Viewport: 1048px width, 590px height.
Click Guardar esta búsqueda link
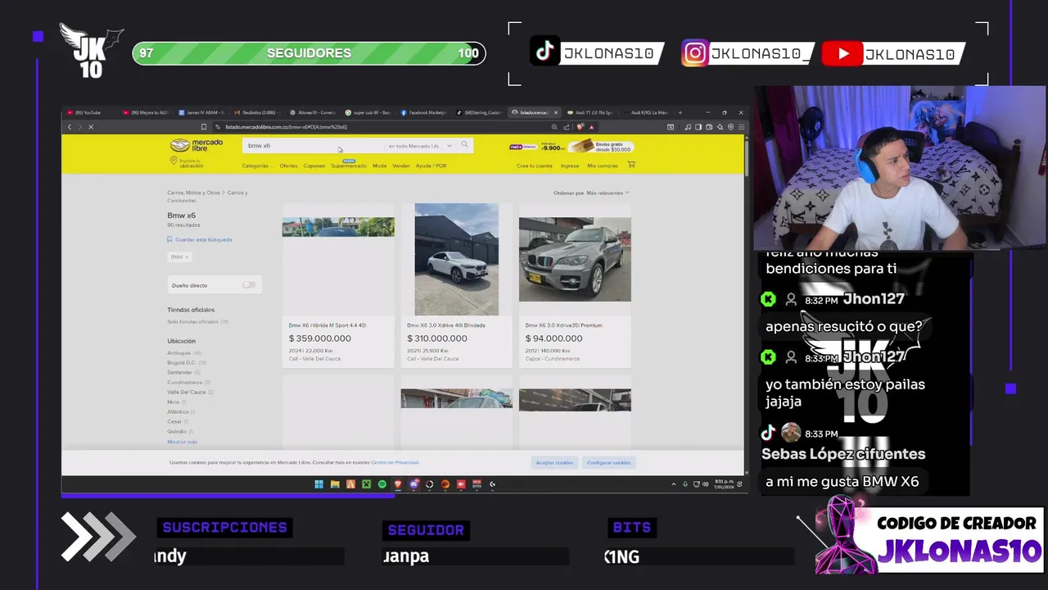[204, 239]
